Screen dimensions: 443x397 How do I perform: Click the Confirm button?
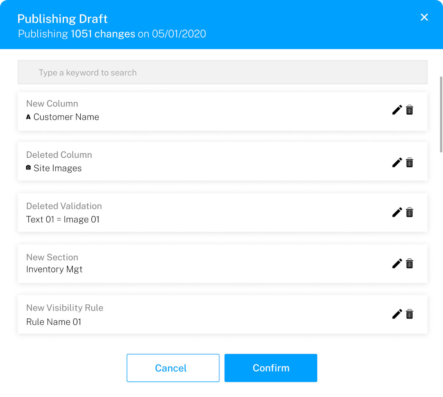tap(271, 368)
